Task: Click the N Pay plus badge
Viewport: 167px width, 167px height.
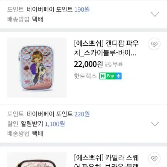Action: tap(110, 76)
